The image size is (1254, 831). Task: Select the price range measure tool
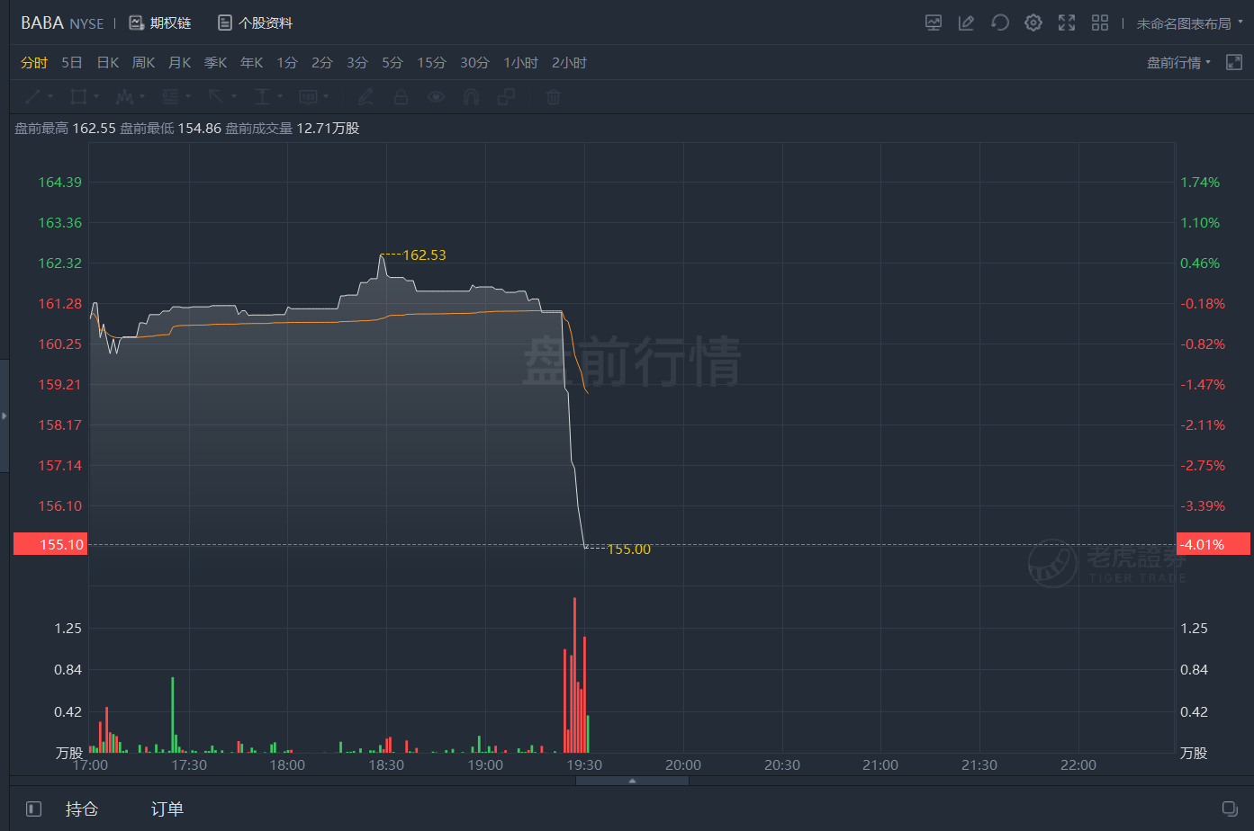pos(263,96)
